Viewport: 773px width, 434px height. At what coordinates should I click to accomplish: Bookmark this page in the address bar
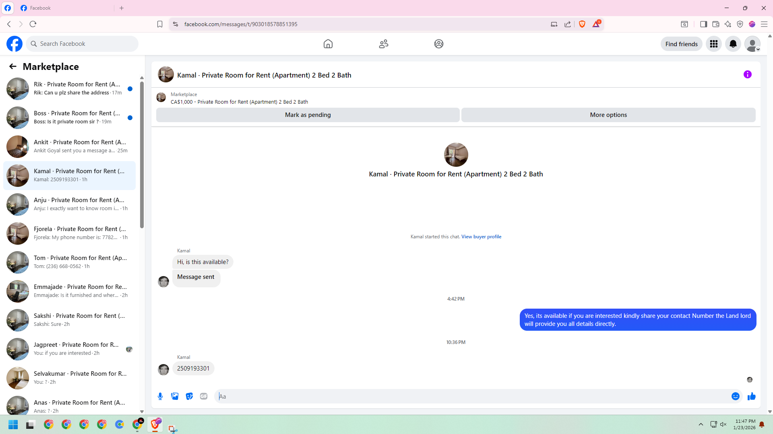(160, 24)
